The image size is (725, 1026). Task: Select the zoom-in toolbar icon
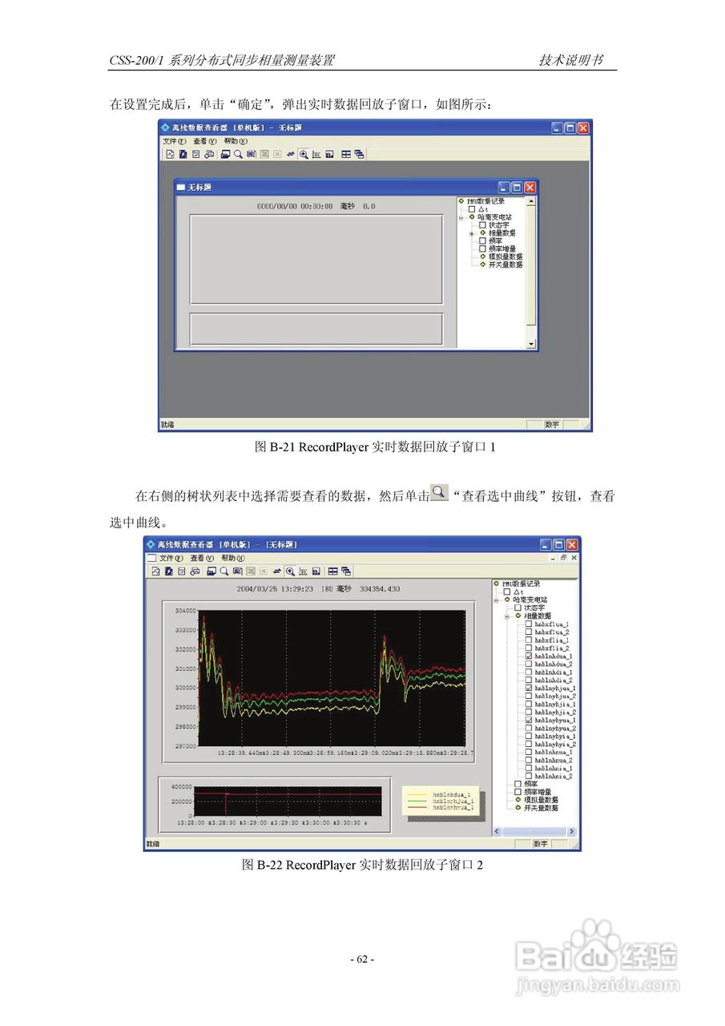point(290,571)
